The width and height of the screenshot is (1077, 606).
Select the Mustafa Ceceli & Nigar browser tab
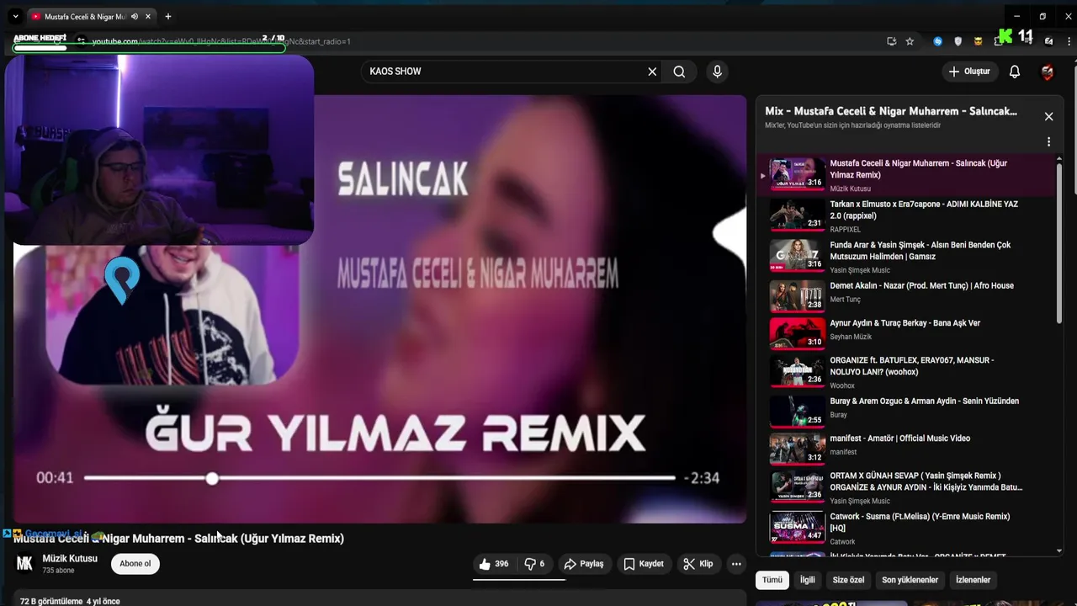(92, 16)
